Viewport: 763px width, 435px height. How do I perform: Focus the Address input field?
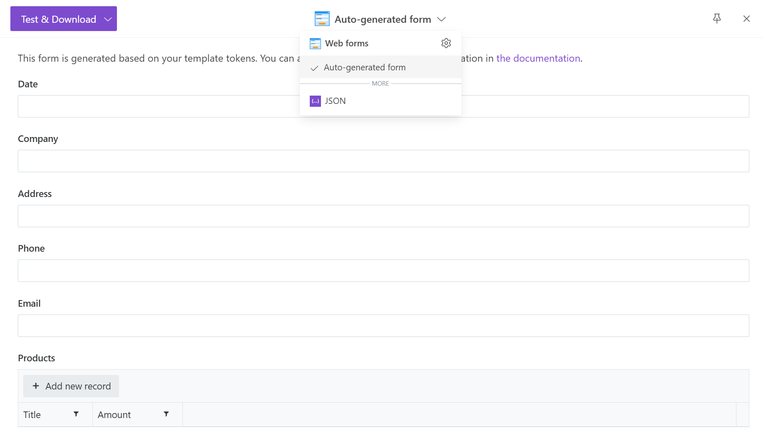(x=383, y=216)
